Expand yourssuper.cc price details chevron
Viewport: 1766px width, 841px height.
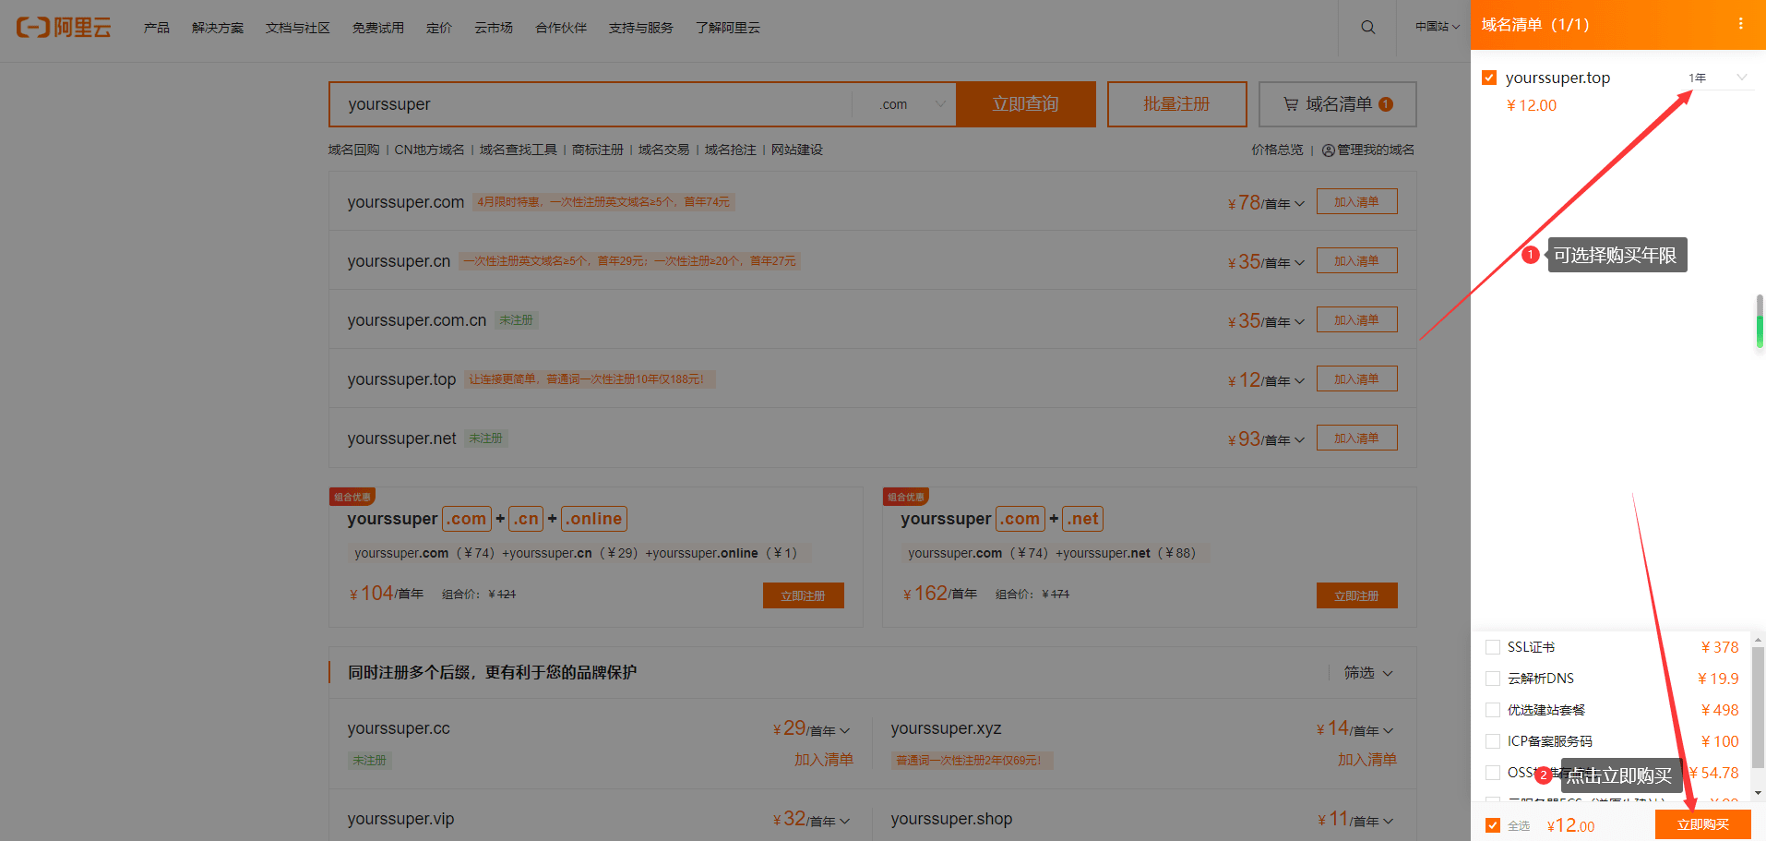point(845,731)
